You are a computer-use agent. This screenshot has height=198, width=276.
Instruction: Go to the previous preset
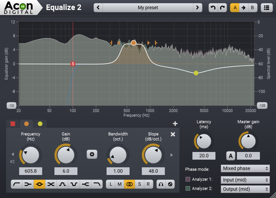pyautogui.click(x=98, y=8)
